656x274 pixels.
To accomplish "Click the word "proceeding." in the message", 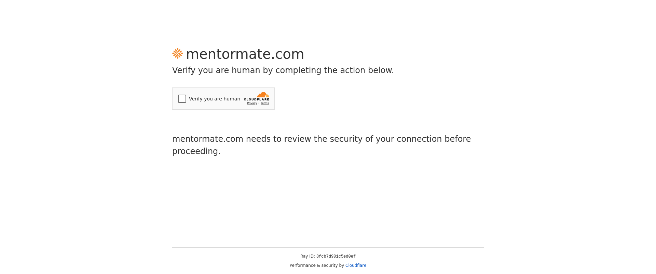I will [196, 151].
